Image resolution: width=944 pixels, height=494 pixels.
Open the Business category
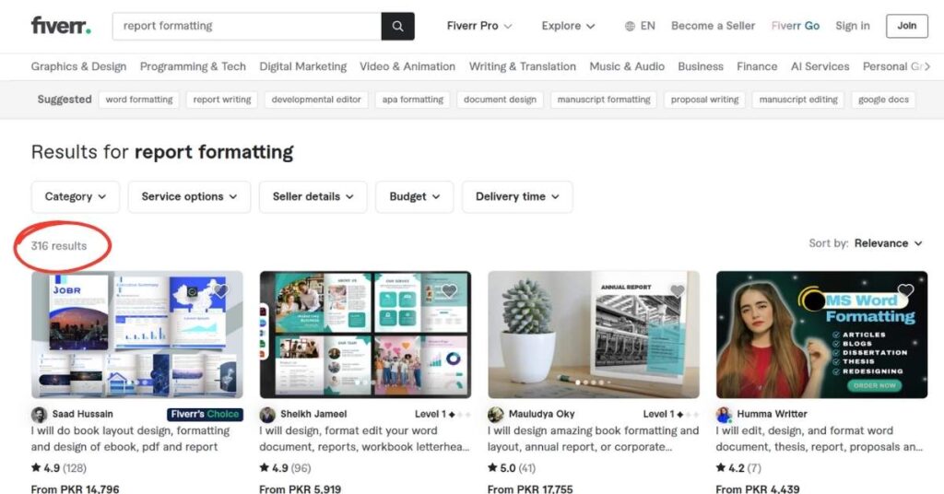tap(701, 66)
